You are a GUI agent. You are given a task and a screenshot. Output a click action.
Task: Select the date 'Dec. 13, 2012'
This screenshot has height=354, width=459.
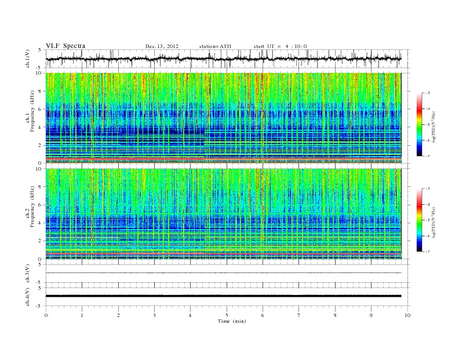pyautogui.click(x=162, y=46)
